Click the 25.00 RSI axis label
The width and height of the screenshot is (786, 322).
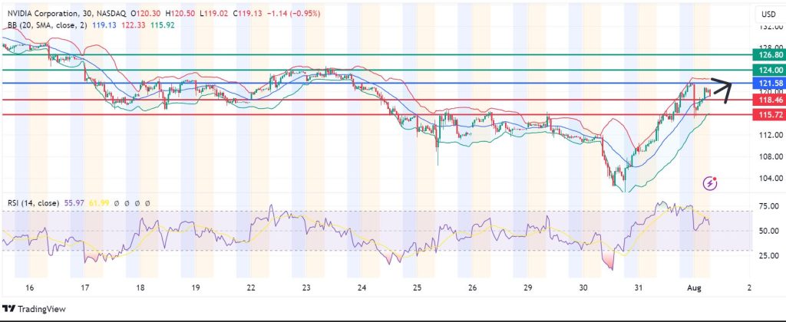coord(768,255)
